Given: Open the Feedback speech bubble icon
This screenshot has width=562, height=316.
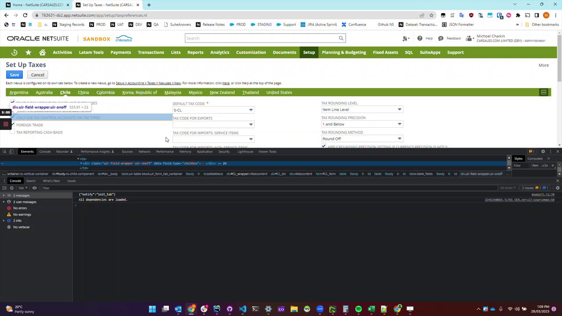Looking at the screenshot, I should tap(441, 38).
